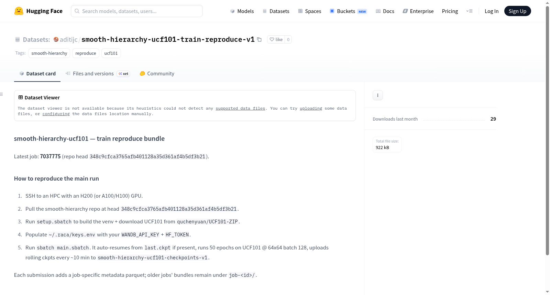Follow the uploading link
The width and height of the screenshot is (550, 295).
311,108
